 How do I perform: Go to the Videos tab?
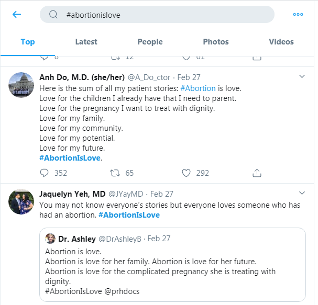click(281, 42)
